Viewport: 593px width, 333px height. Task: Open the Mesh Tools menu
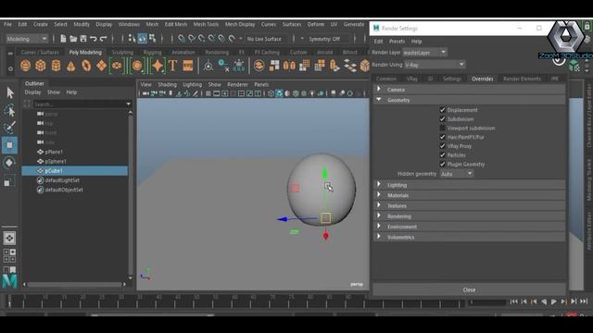point(206,24)
